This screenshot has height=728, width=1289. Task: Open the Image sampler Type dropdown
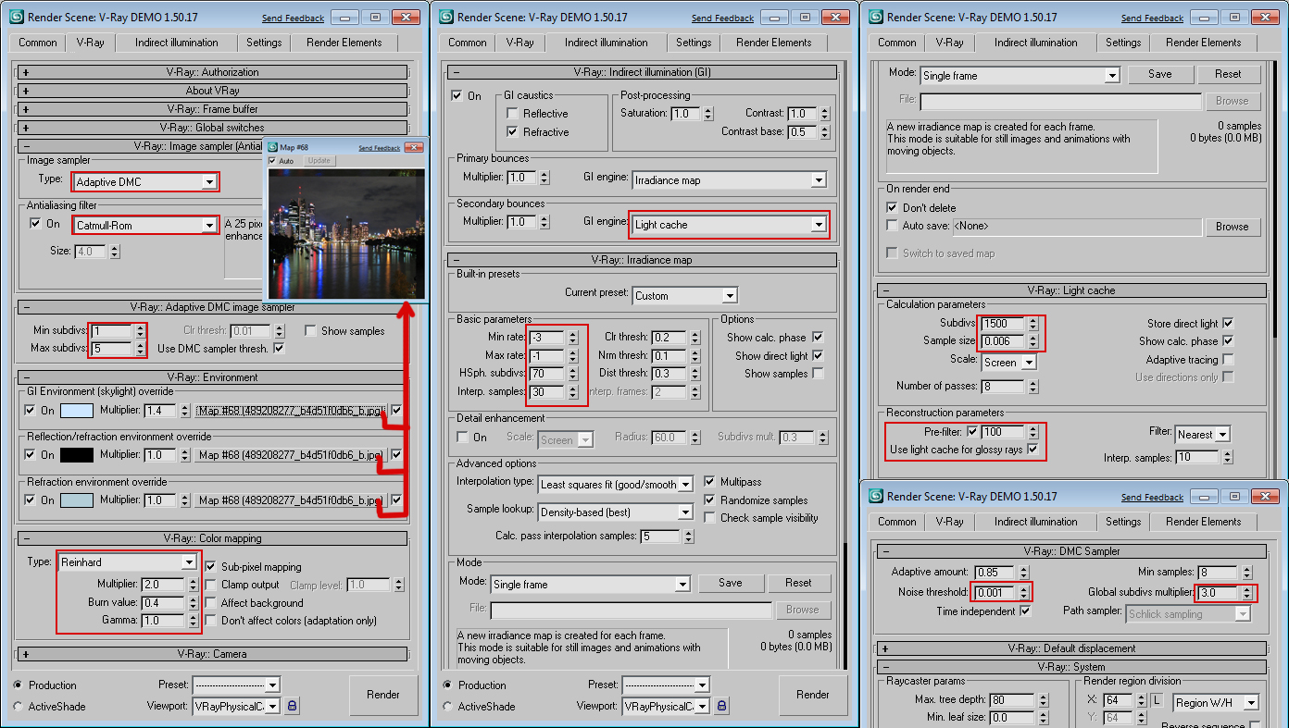pyautogui.click(x=210, y=182)
